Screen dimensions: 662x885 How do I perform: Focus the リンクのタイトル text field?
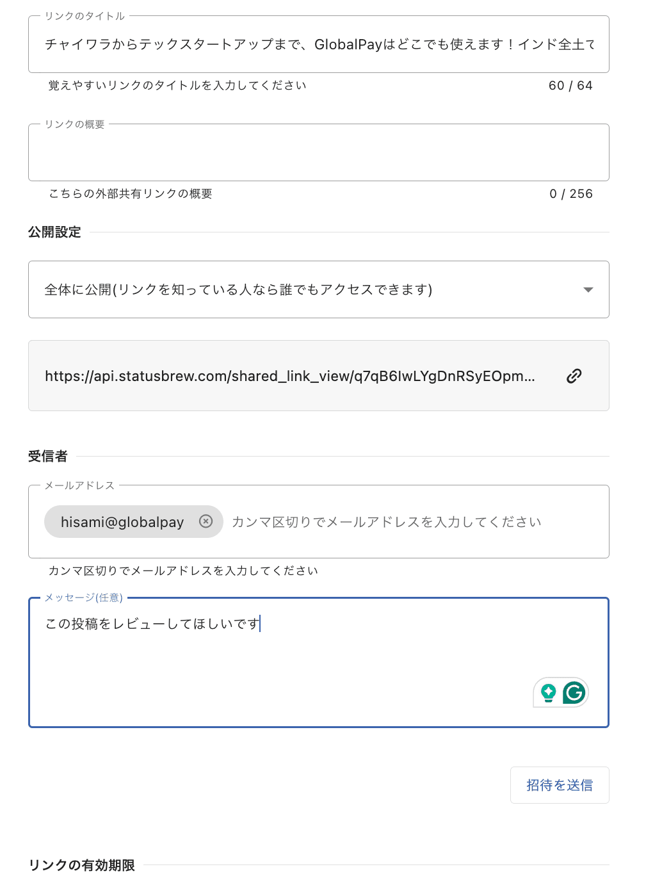(318, 44)
